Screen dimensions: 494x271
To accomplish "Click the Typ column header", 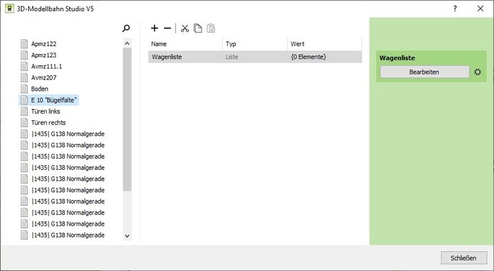I will (x=255, y=44).
